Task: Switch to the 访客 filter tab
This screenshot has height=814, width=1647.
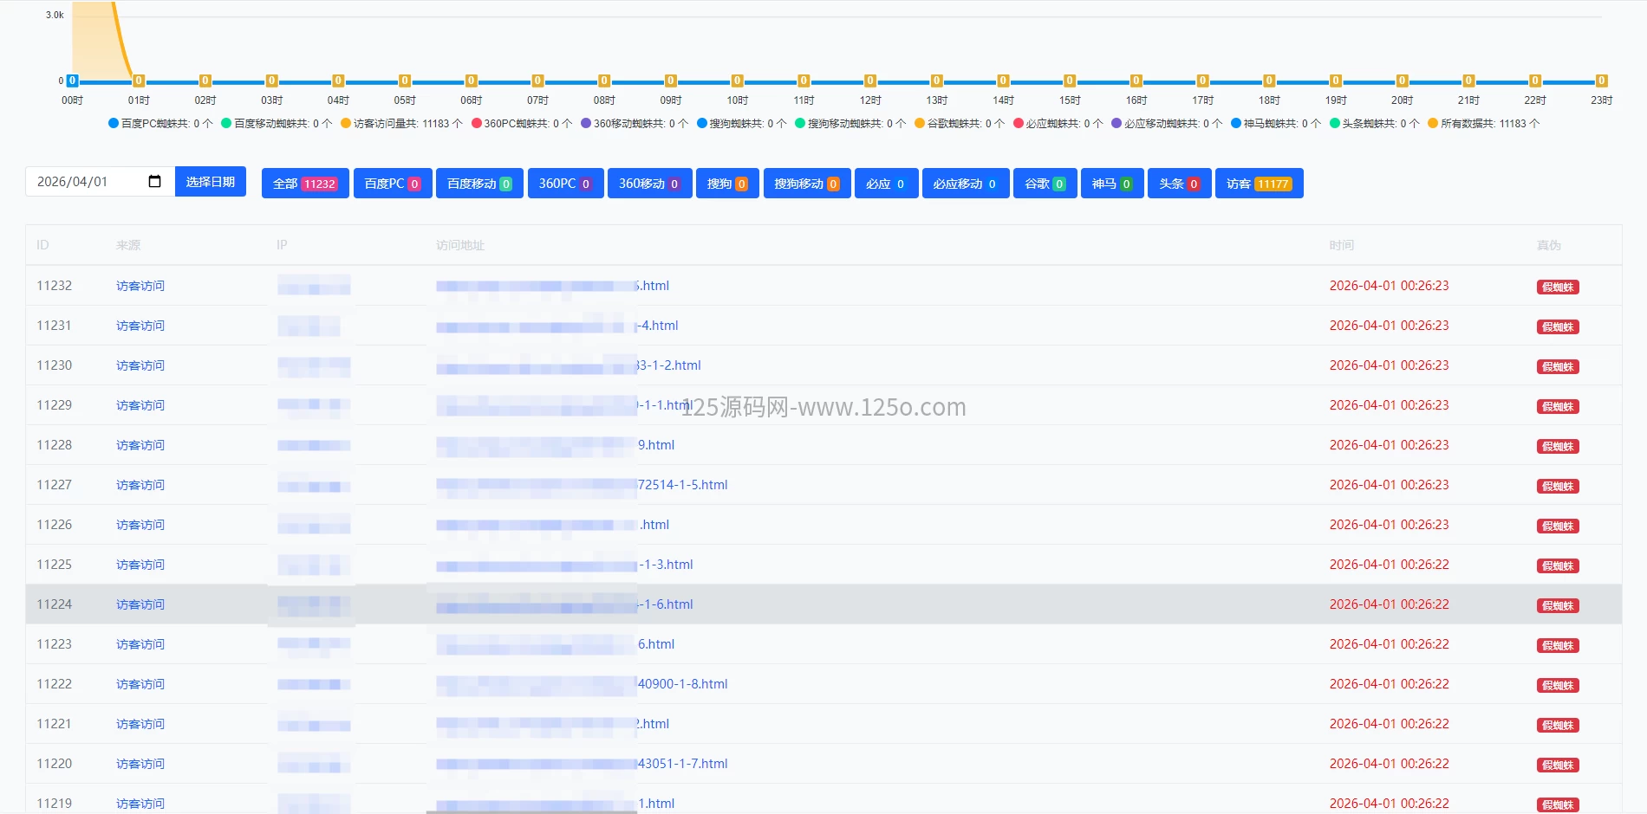Action: coord(1259,184)
